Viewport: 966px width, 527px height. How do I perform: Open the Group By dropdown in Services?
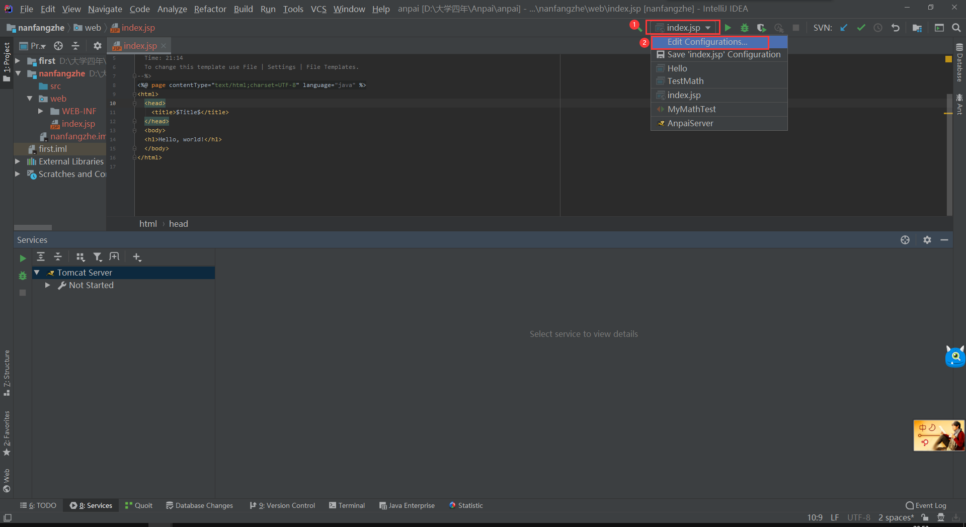coord(80,257)
